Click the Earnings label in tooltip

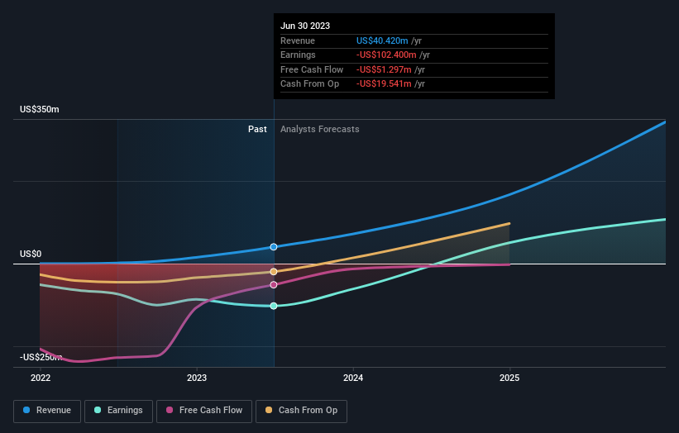click(x=298, y=55)
